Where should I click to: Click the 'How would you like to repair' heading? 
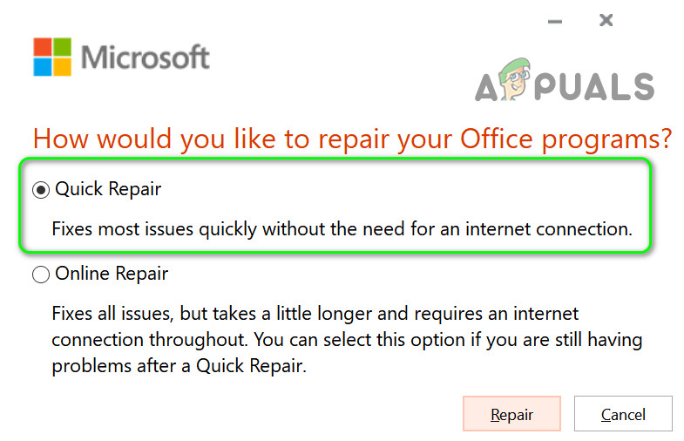[x=352, y=139]
